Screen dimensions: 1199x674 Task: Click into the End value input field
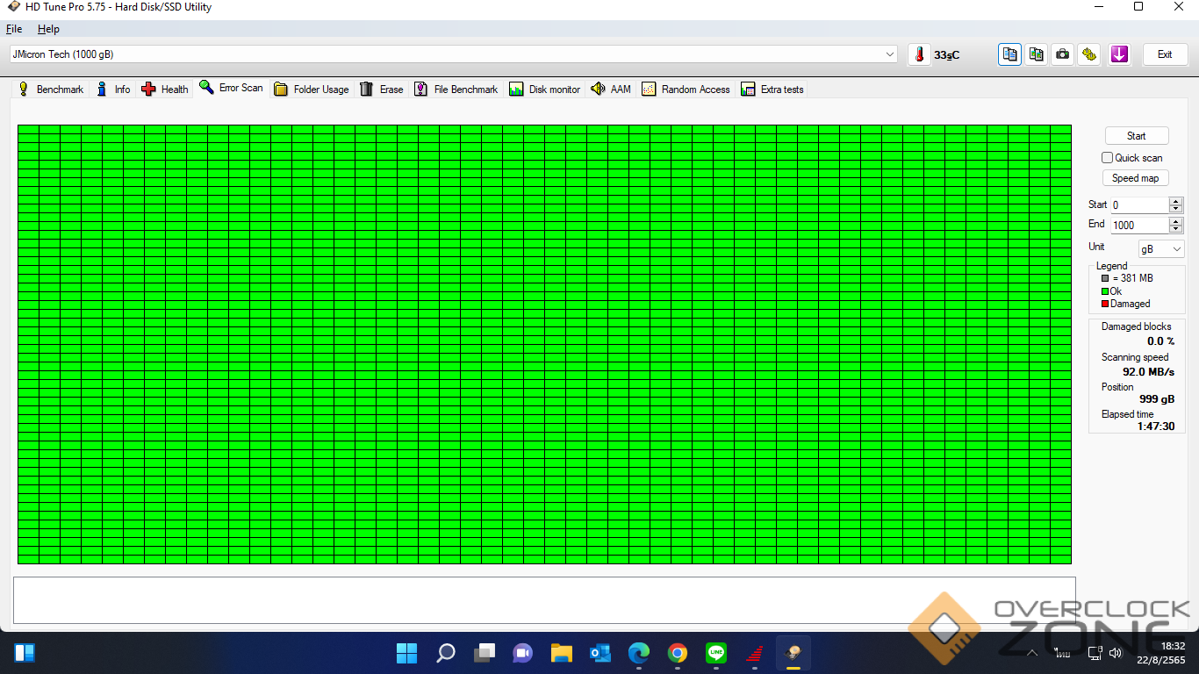(1138, 226)
